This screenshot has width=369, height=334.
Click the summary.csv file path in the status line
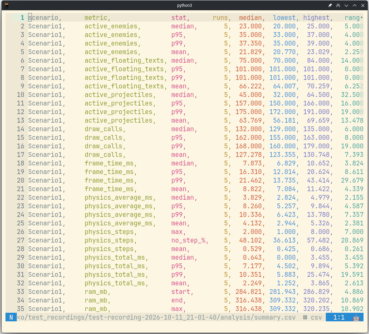[x=156, y=317]
